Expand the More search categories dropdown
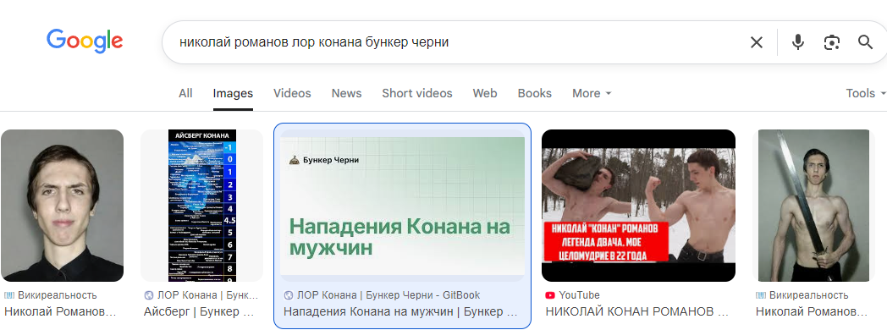The height and width of the screenshot is (330, 887). click(592, 93)
